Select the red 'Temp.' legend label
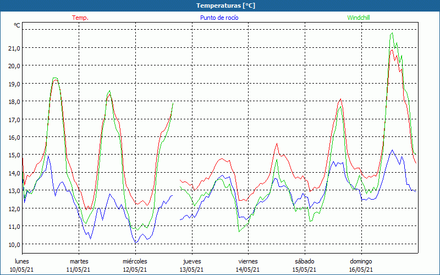 pos(80,18)
